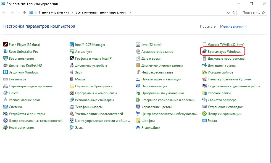Open Графика и медиа Intel(R) link
The image size is (271, 163).
coord(94,58)
